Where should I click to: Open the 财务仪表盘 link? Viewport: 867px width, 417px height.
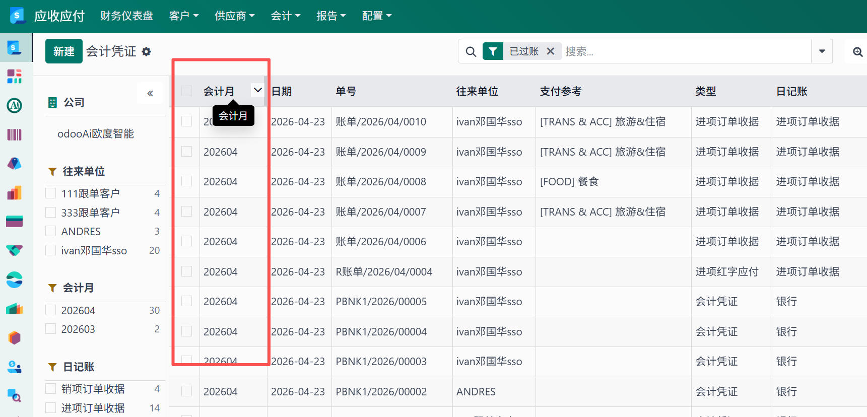(x=126, y=16)
